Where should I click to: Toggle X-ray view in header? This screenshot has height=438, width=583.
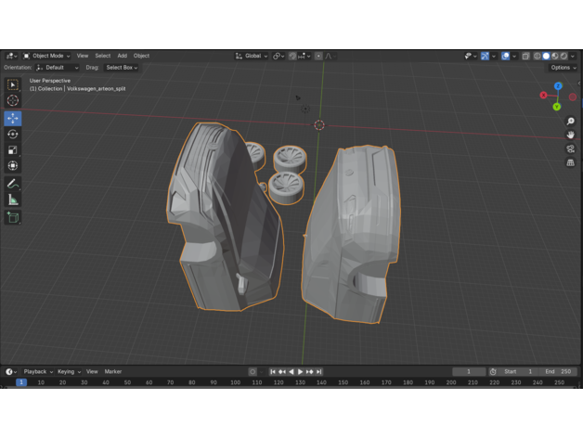(x=525, y=56)
